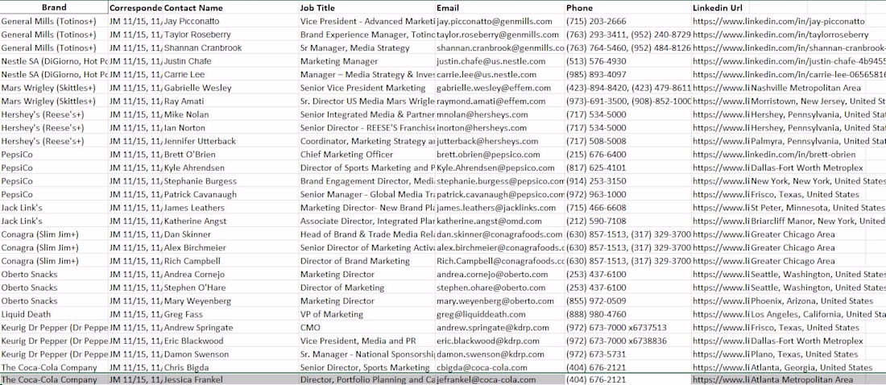
Task: Click the katherine.angst@omd.com email cell
Action: 500,221
